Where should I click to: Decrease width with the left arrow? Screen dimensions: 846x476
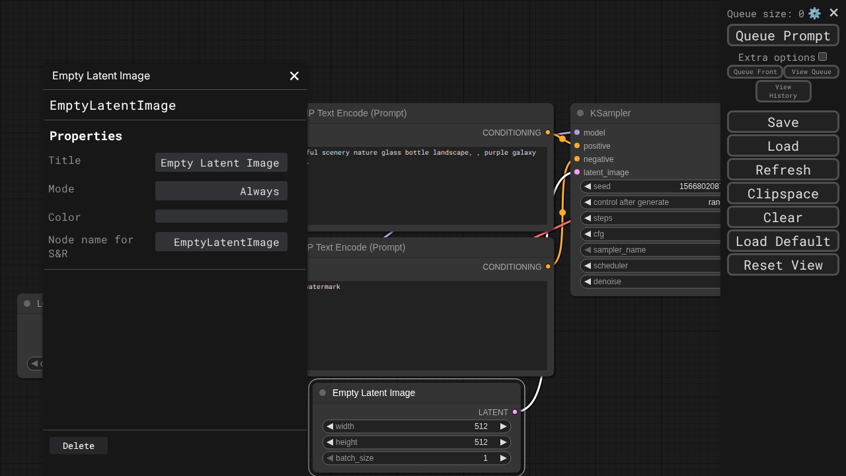330,426
